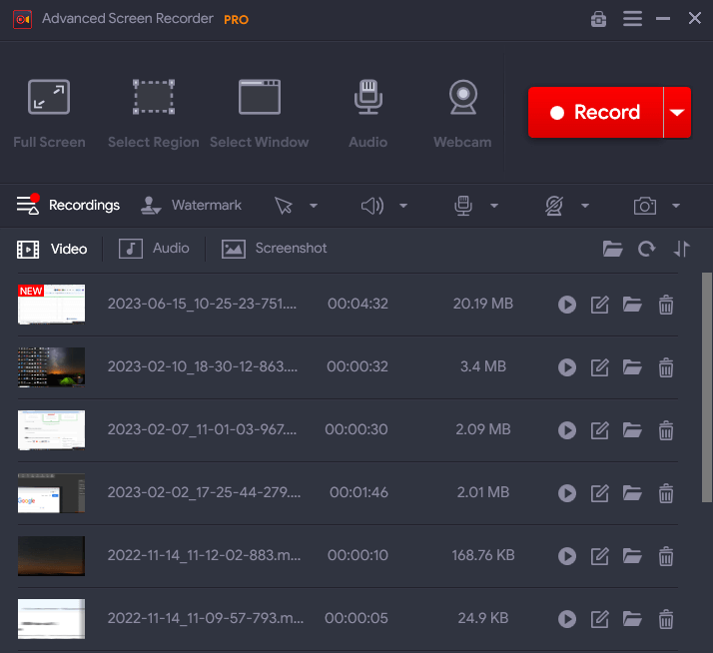Screen dimensions: 713x653
Task: Toggle the webcam overlay disabled icon
Action: point(554,206)
